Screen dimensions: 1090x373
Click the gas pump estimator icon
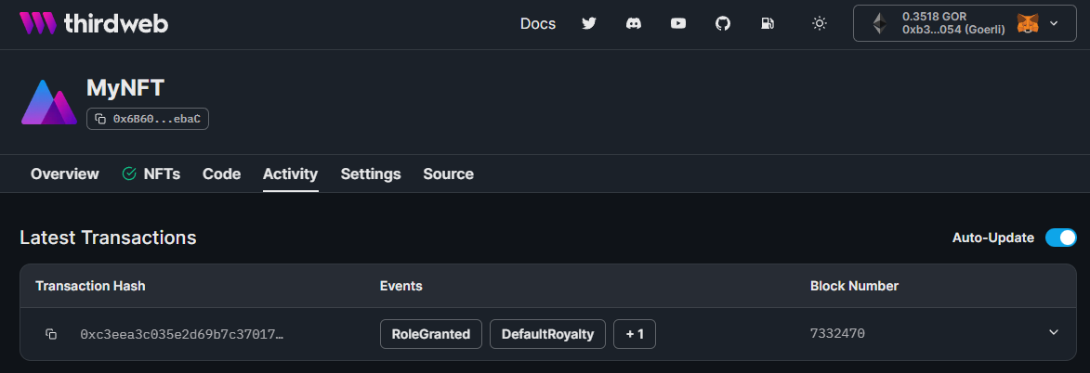(768, 24)
